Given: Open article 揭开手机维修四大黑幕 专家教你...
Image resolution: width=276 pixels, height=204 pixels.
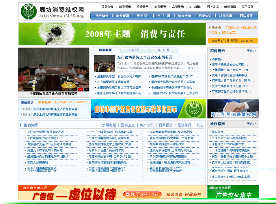Looking at the screenshot, I should pyautogui.click(x=174, y=138).
